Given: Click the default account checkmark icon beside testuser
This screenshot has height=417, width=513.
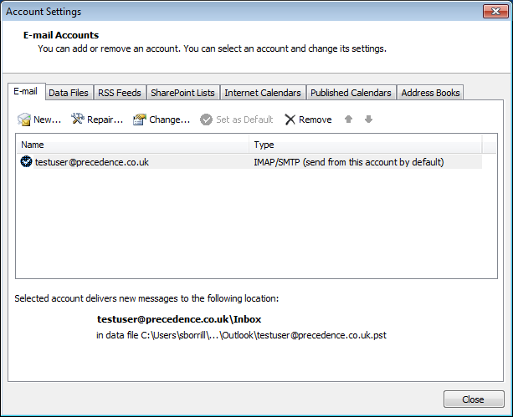Looking at the screenshot, I should [26, 162].
